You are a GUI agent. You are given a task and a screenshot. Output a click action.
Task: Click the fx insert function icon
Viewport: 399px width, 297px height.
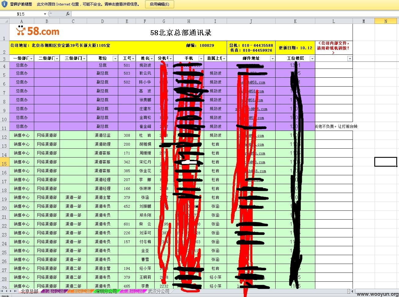tap(68, 14)
